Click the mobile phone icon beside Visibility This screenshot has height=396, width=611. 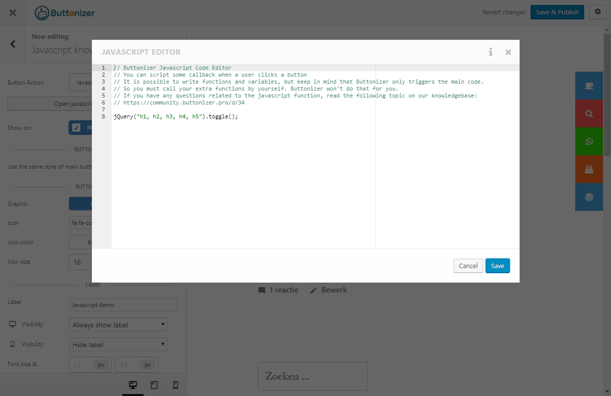click(x=12, y=344)
